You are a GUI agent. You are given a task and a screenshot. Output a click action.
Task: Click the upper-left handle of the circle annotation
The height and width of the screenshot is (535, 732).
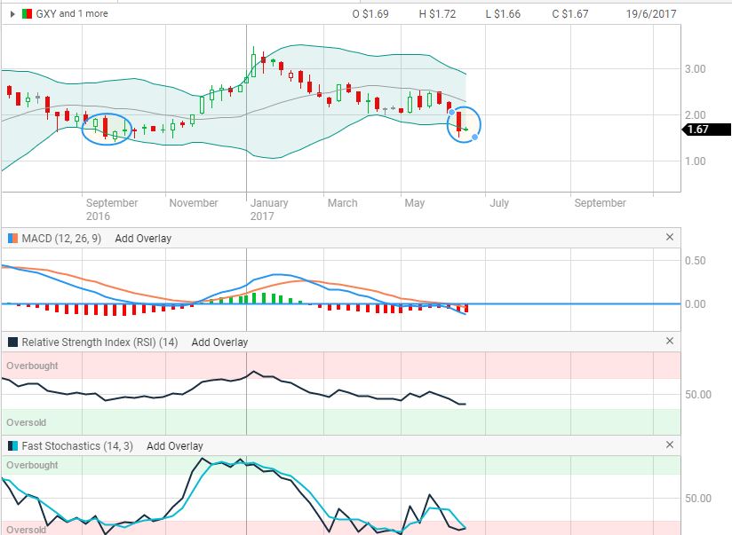click(451, 112)
